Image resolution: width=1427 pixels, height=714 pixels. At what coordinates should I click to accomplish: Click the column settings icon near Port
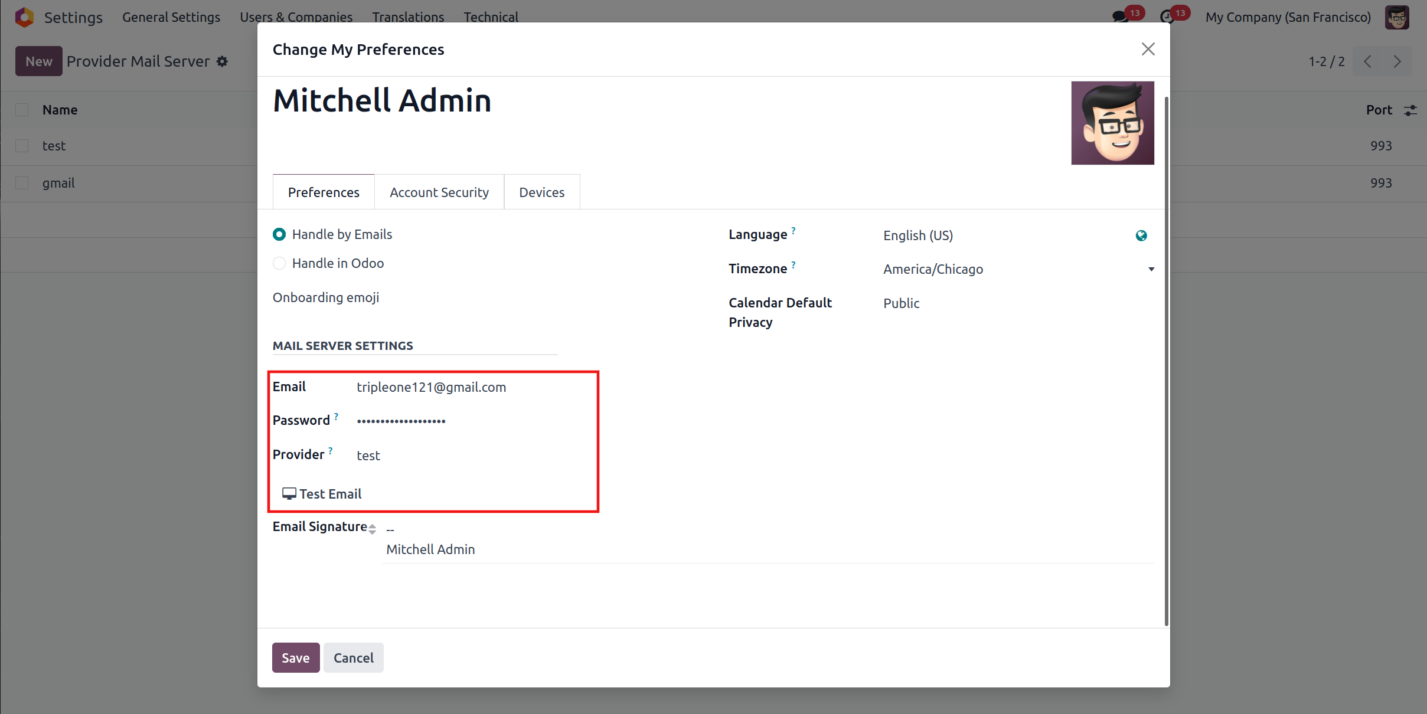coord(1410,110)
